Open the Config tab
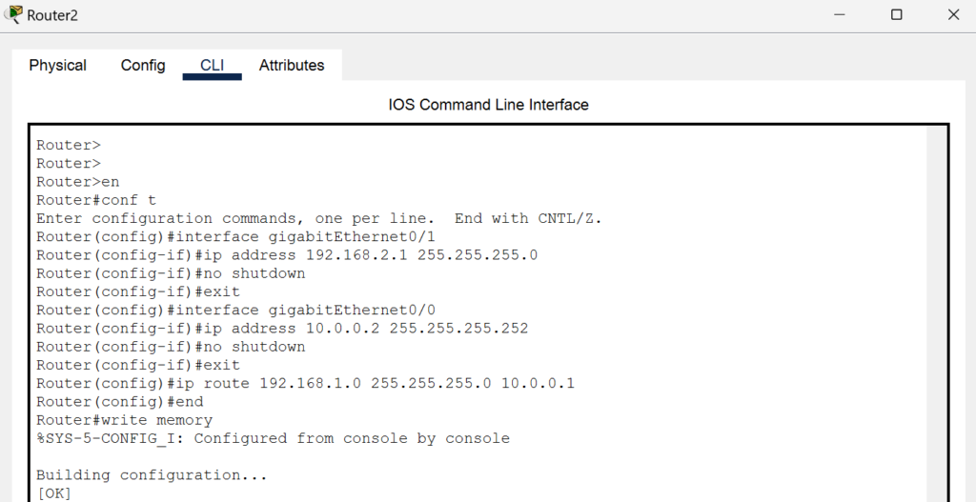This screenshot has width=976, height=502. (x=143, y=66)
